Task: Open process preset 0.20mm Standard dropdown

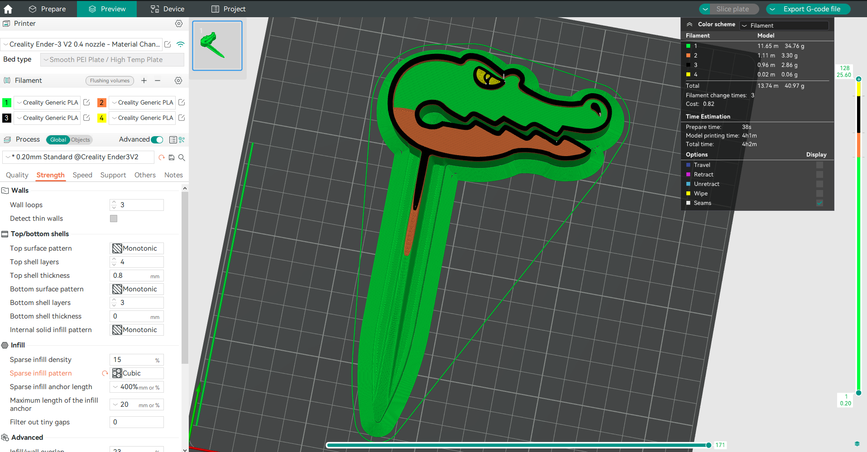Action: (78, 157)
